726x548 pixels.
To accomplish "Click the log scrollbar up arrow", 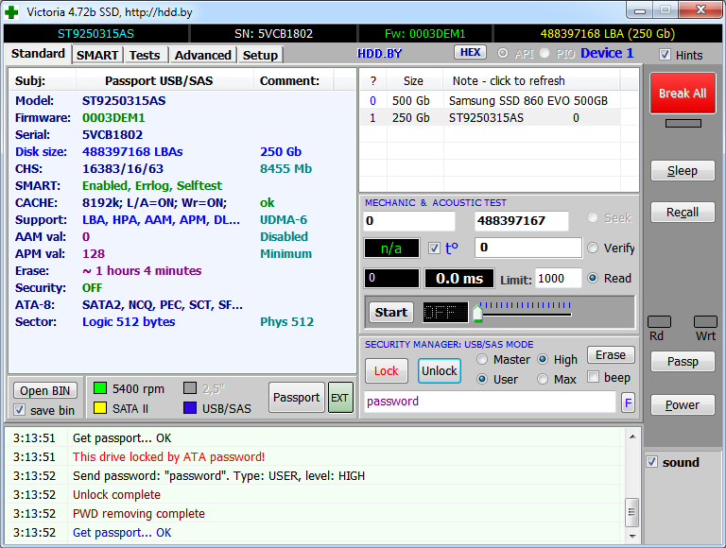I will tap(632, 437).
